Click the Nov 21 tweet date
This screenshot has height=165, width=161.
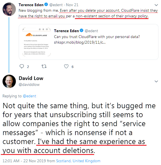click(x=72, y=5)
